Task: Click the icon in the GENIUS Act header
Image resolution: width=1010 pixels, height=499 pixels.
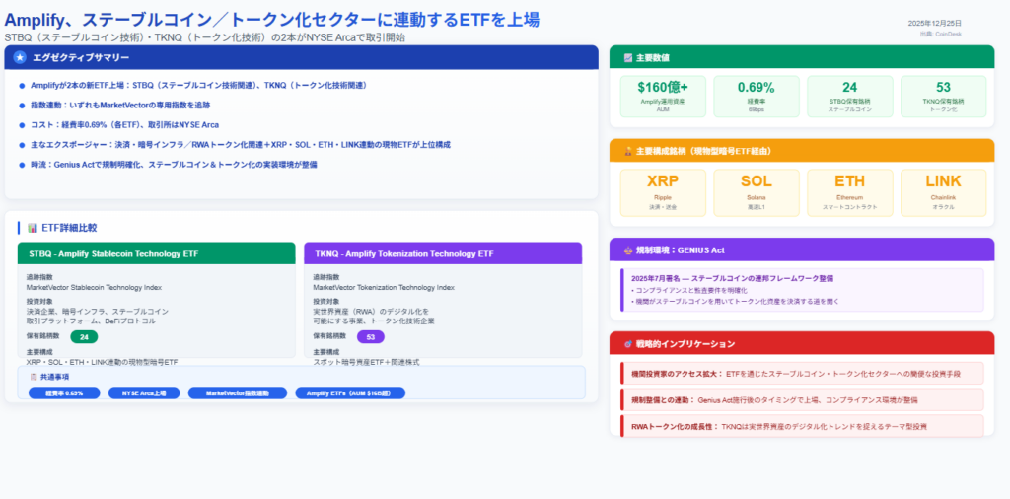Action: (x=627, y=250)
